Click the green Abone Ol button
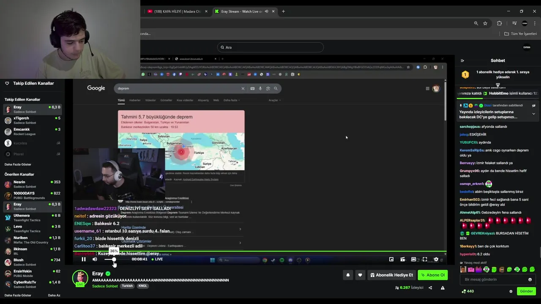The width and height of the screenshot is (541, 304). click(433, 275)
